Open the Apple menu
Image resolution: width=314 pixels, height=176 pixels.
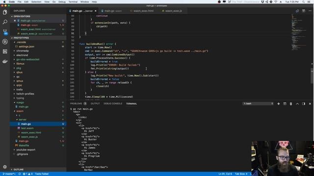4,2
